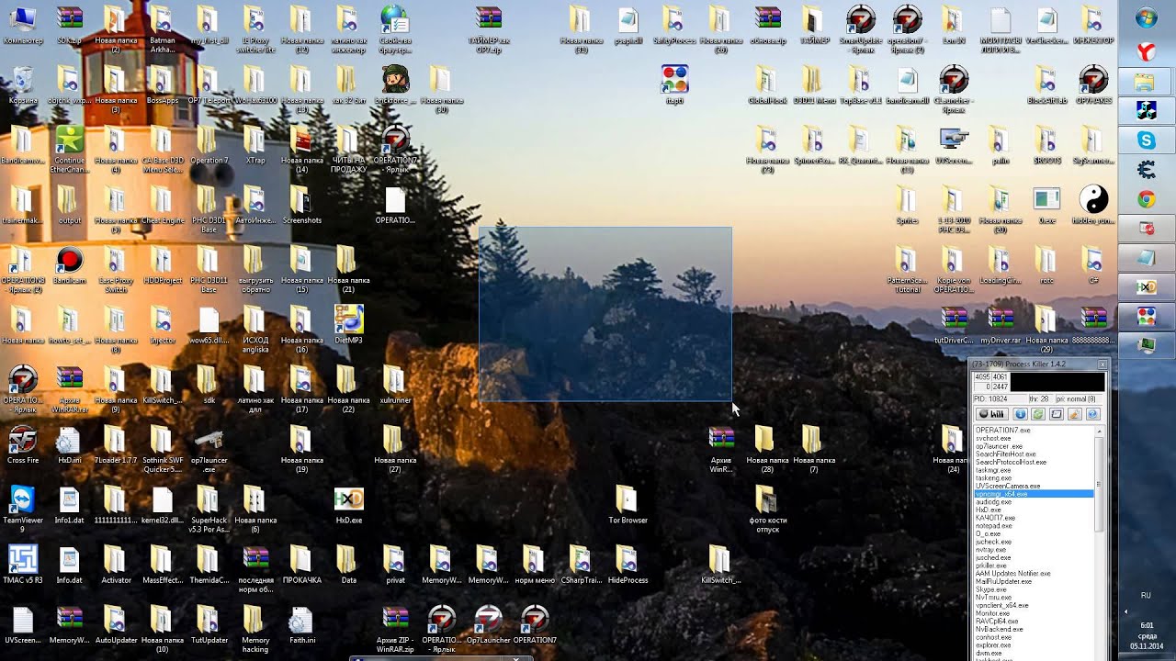Select the SafetyProcess desktop icon
Screen dimensions: 1176x661
point(673,25)
